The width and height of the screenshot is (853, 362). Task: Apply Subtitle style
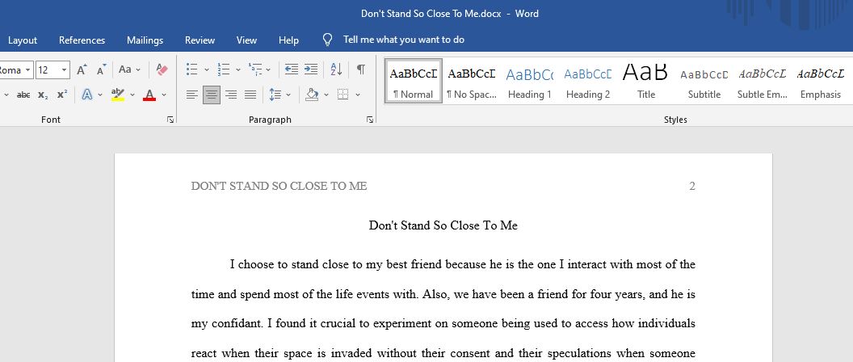[704, 81]
